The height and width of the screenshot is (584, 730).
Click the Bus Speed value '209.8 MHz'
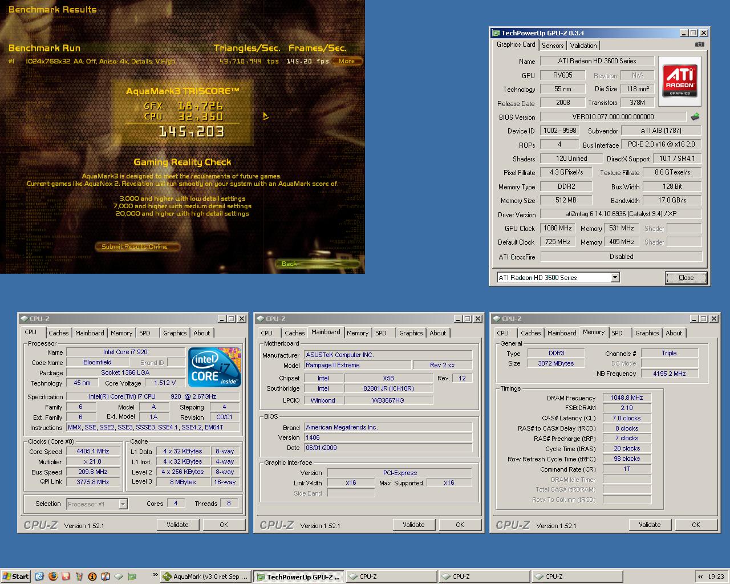tap(92, 472)
